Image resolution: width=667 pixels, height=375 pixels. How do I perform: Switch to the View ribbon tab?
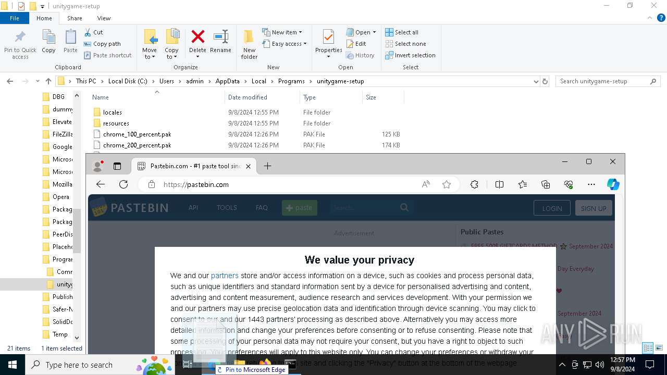click(x=104, y=18)
